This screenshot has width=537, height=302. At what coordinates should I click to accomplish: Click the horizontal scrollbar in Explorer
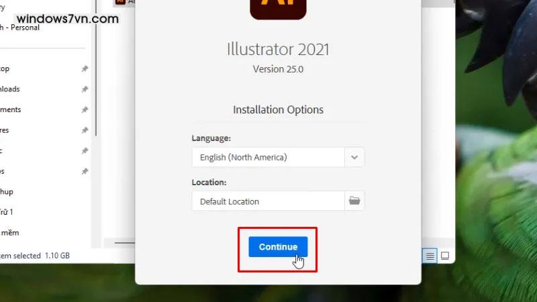(124, 243)
